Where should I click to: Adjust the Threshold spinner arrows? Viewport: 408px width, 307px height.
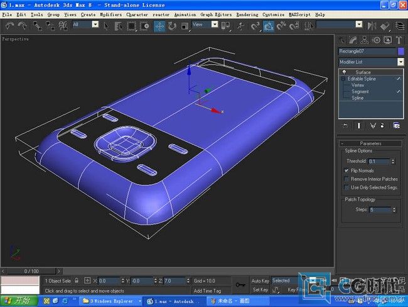[x=393, y=162]
